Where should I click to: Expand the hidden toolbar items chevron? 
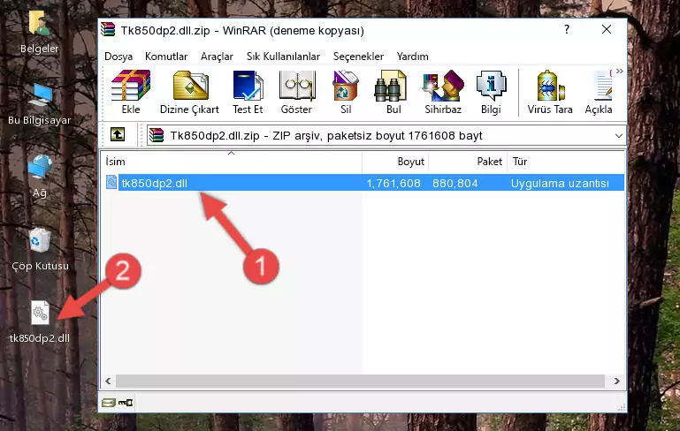click(619, 71)
